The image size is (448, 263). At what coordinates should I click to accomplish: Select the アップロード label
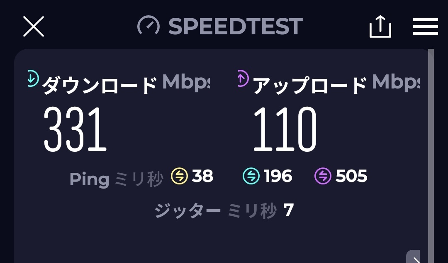pyautogui.click(x=309, y=85)
